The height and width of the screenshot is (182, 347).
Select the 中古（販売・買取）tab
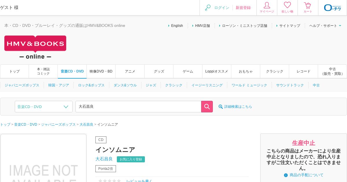[x=333, y=71]
